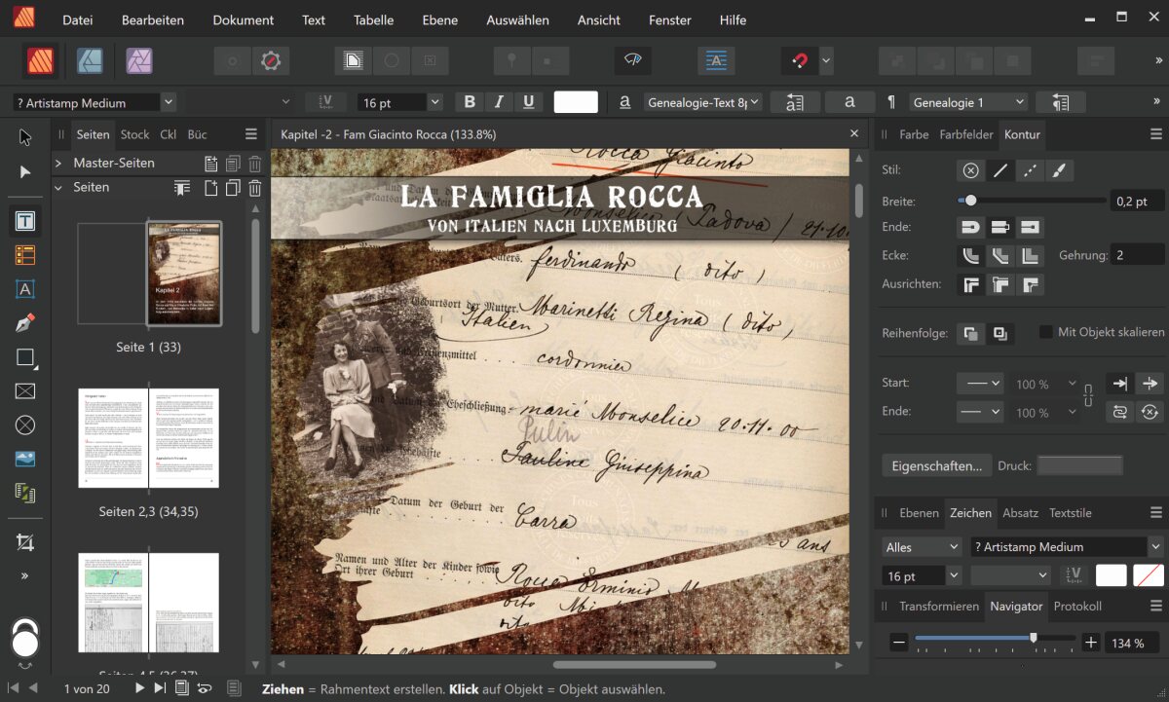This screenshot has height=702, width=1169.
Task: Open the Ebene menu
Action: 439,19
